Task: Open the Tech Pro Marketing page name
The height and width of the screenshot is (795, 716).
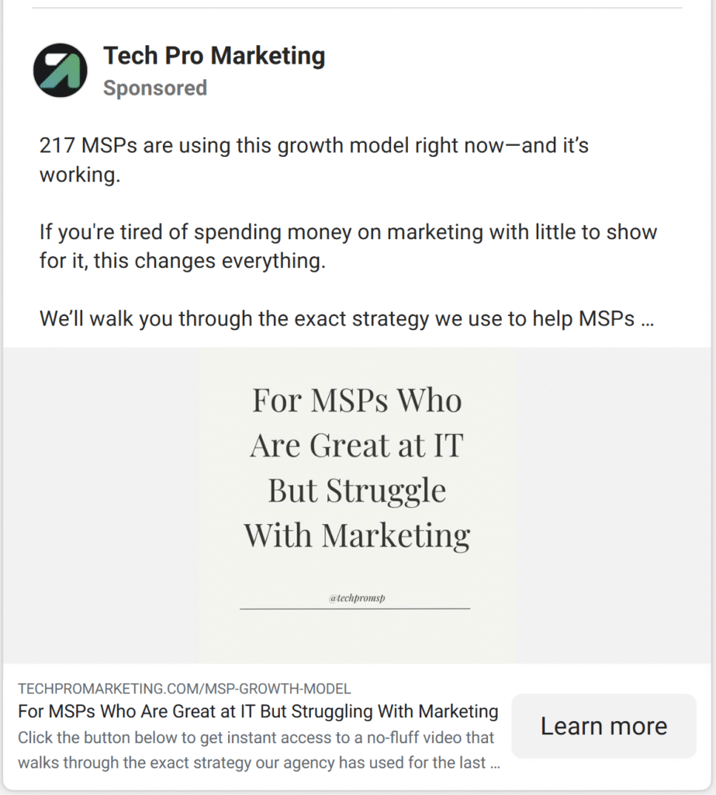Action: (214, 56)
